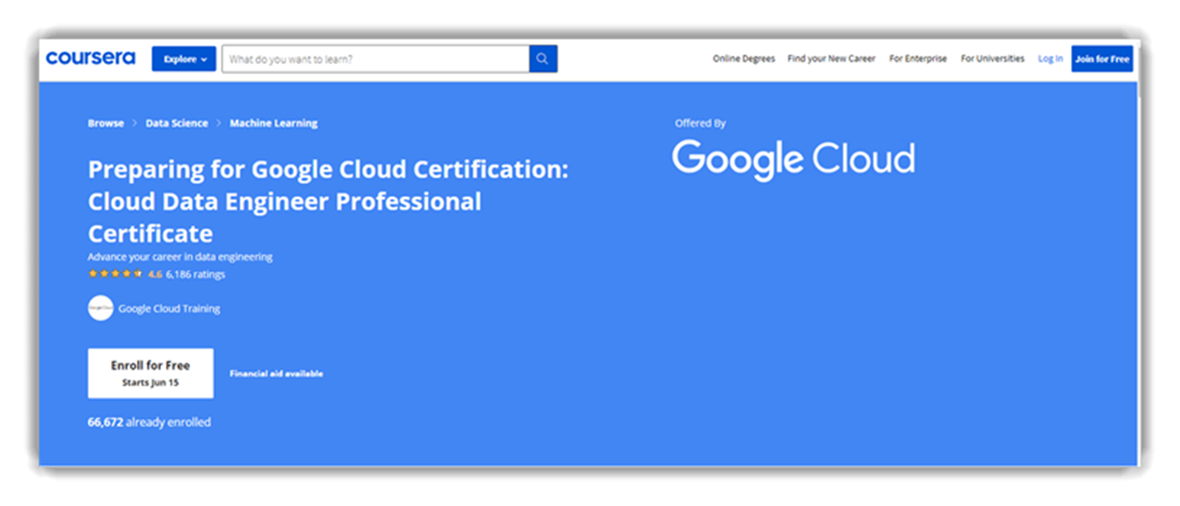Image resolution: width=1180 pixels, height=506 pixels.
Task: Click the Google Cloud Training avatar icon
Action: [x=100, y=308]
